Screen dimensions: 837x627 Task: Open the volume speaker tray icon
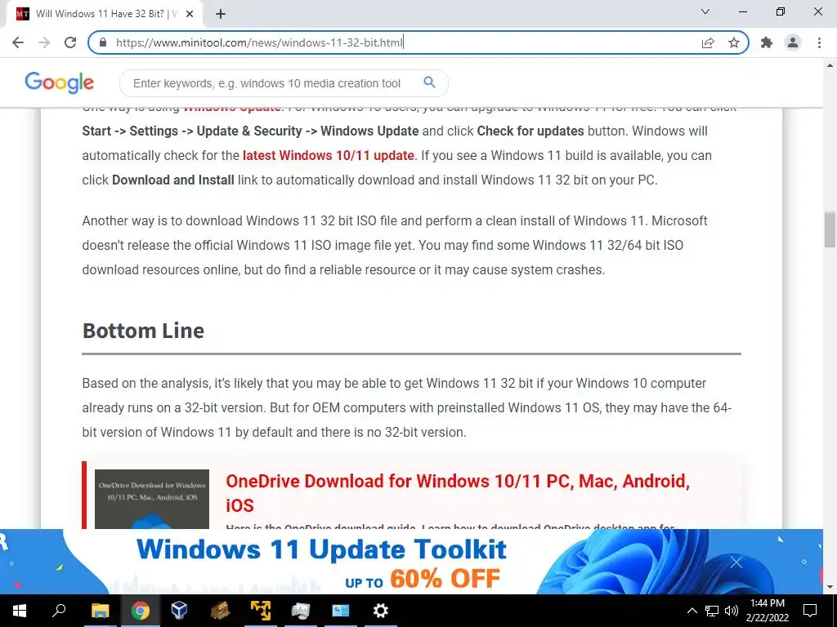732,611
